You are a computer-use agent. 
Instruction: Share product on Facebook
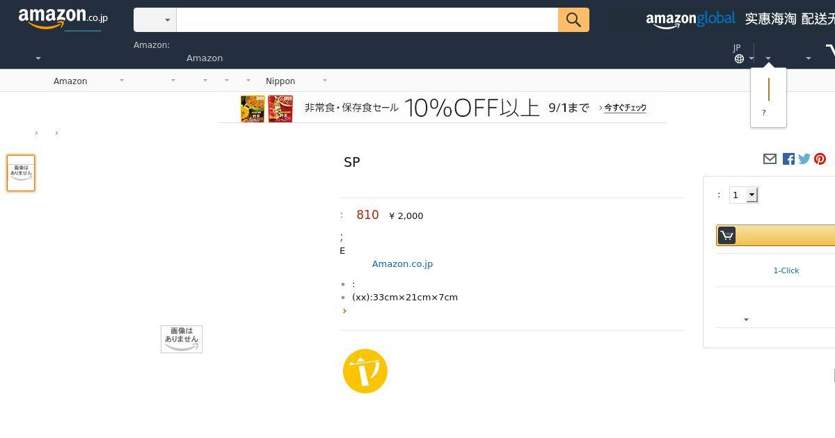788,159
